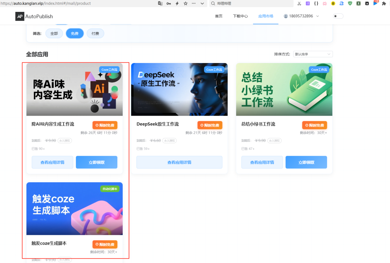
Task: Open the purple translate extension icon
Action: (308, 4)
